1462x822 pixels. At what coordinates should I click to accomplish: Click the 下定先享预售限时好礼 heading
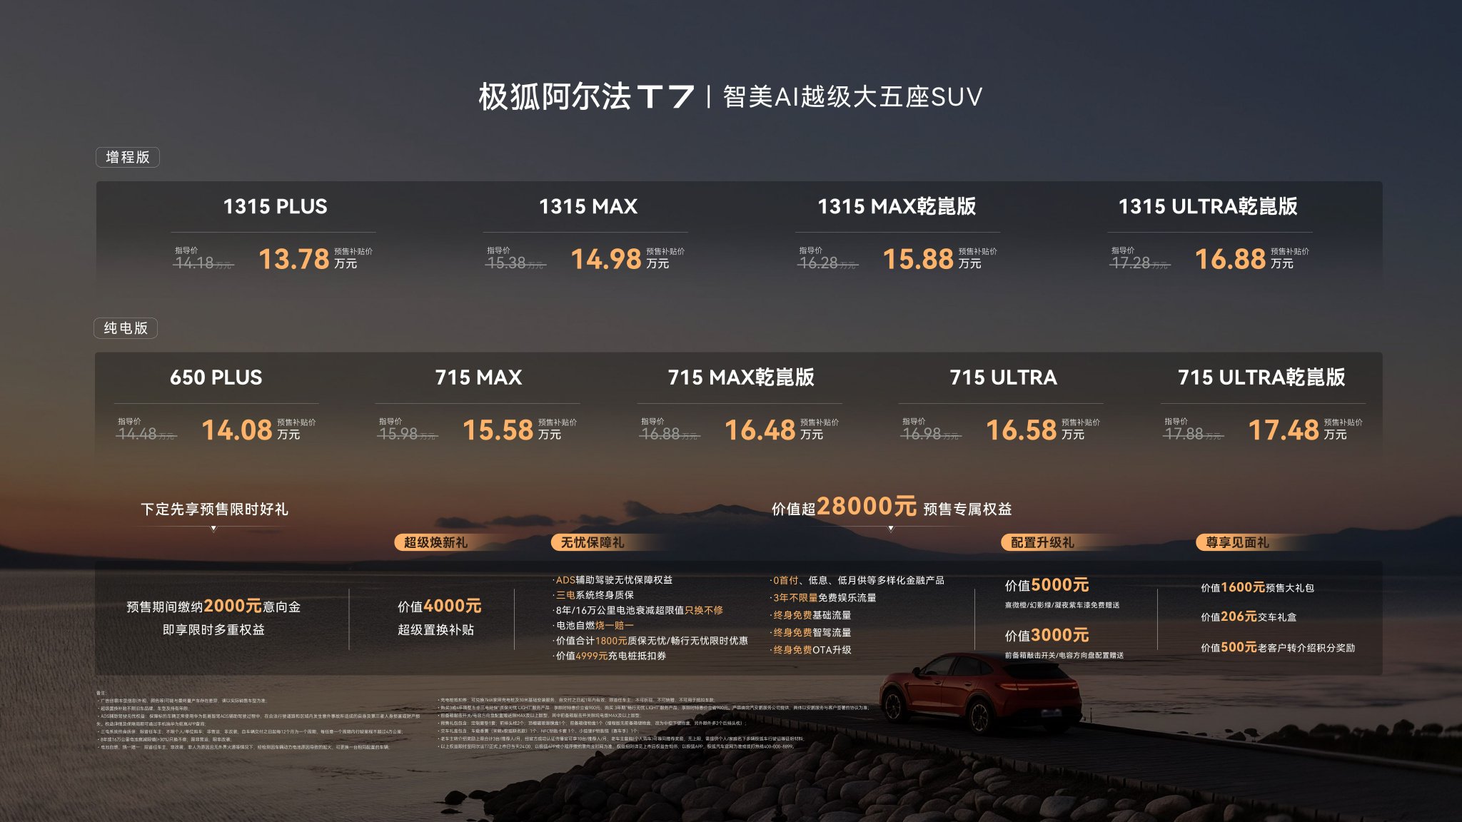(214, 509)
